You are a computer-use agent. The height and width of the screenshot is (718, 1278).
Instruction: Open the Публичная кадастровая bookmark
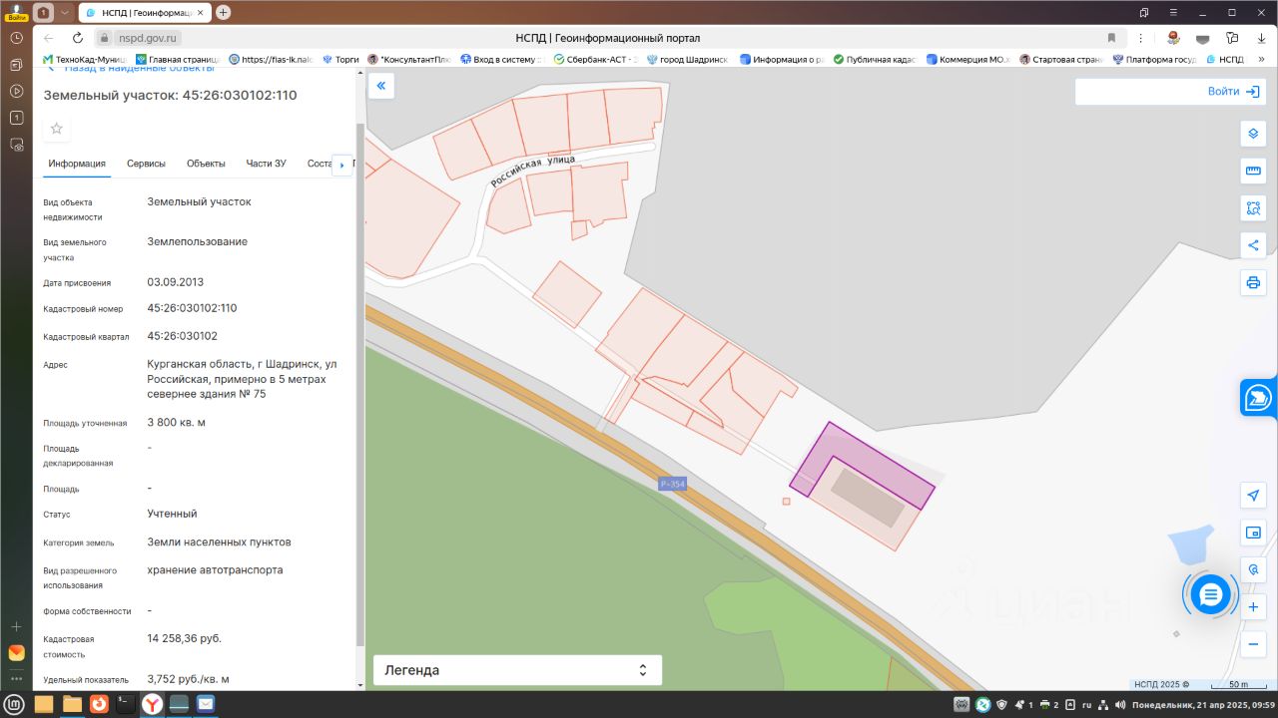pos(875,60)
